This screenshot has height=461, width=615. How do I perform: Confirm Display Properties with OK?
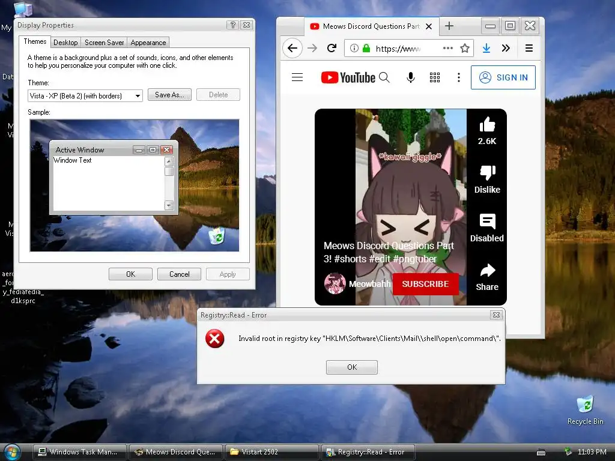[130, 274]
